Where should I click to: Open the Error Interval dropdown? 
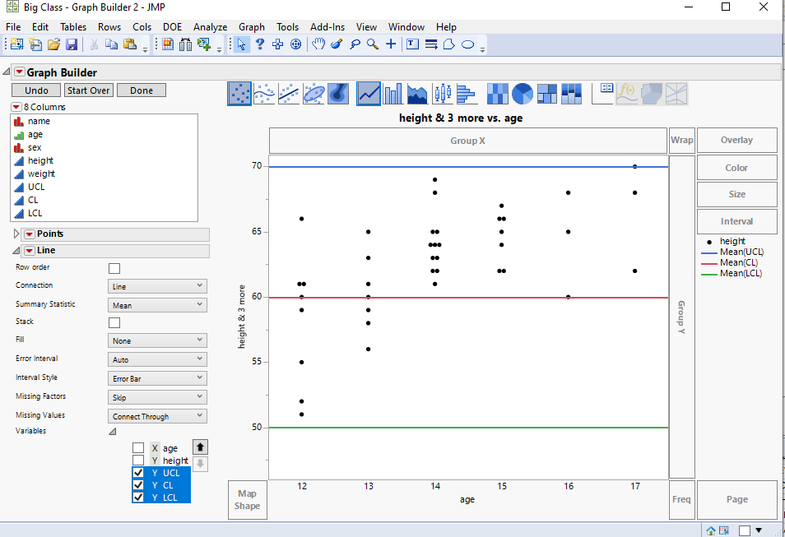tap(157, 360)
